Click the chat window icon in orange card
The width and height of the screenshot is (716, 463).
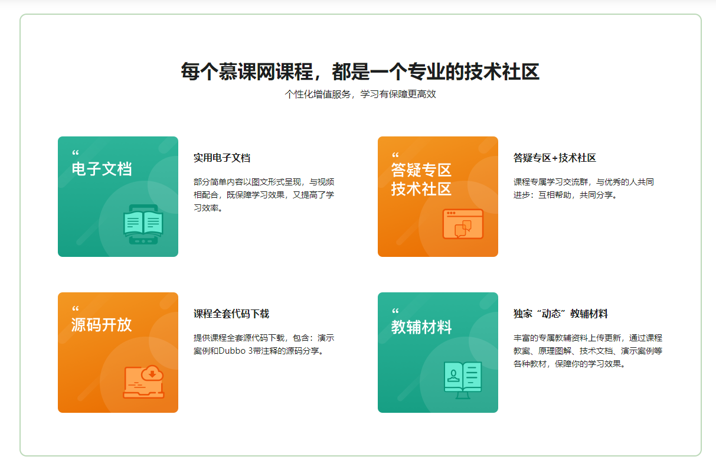pyautogui.click(x=463, y=224)
